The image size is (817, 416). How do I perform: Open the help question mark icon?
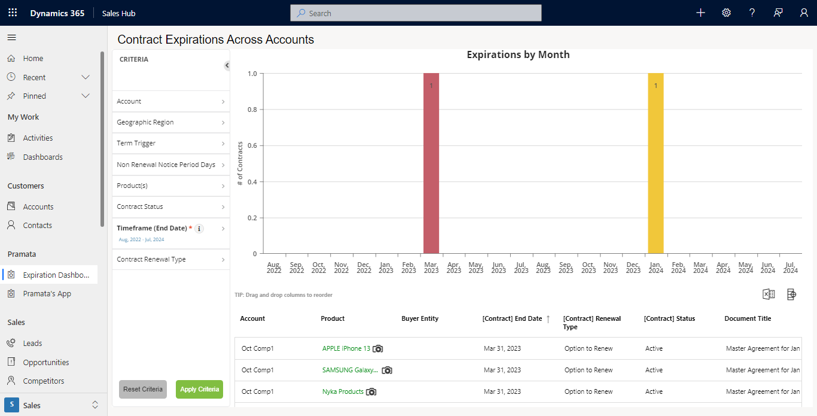(x=752, y=13)
